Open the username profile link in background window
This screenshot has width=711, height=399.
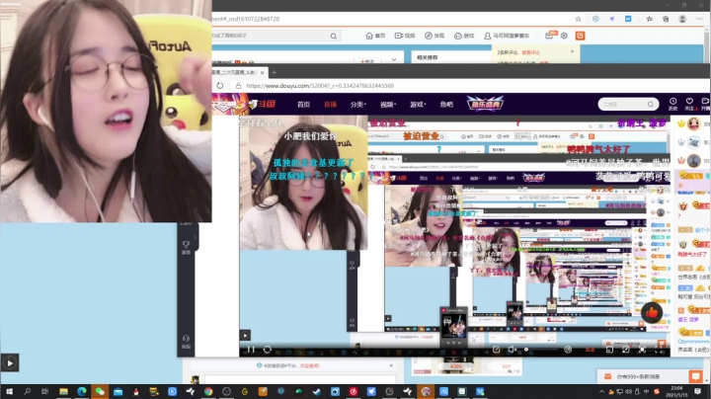(x=507, y=36)
